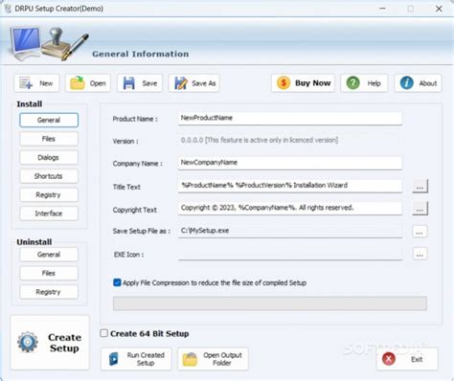Browse options for Title Text
The height and width of the screenshot is (381, 454).
pos(420,187)
